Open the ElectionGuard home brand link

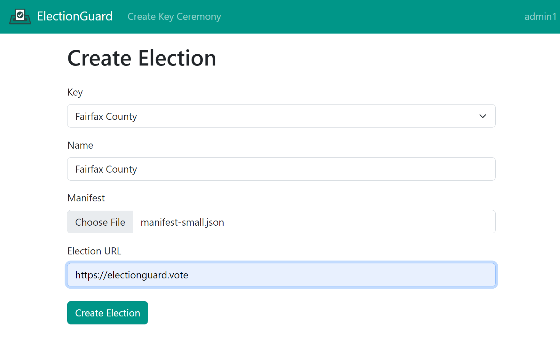tap(75, 16)
